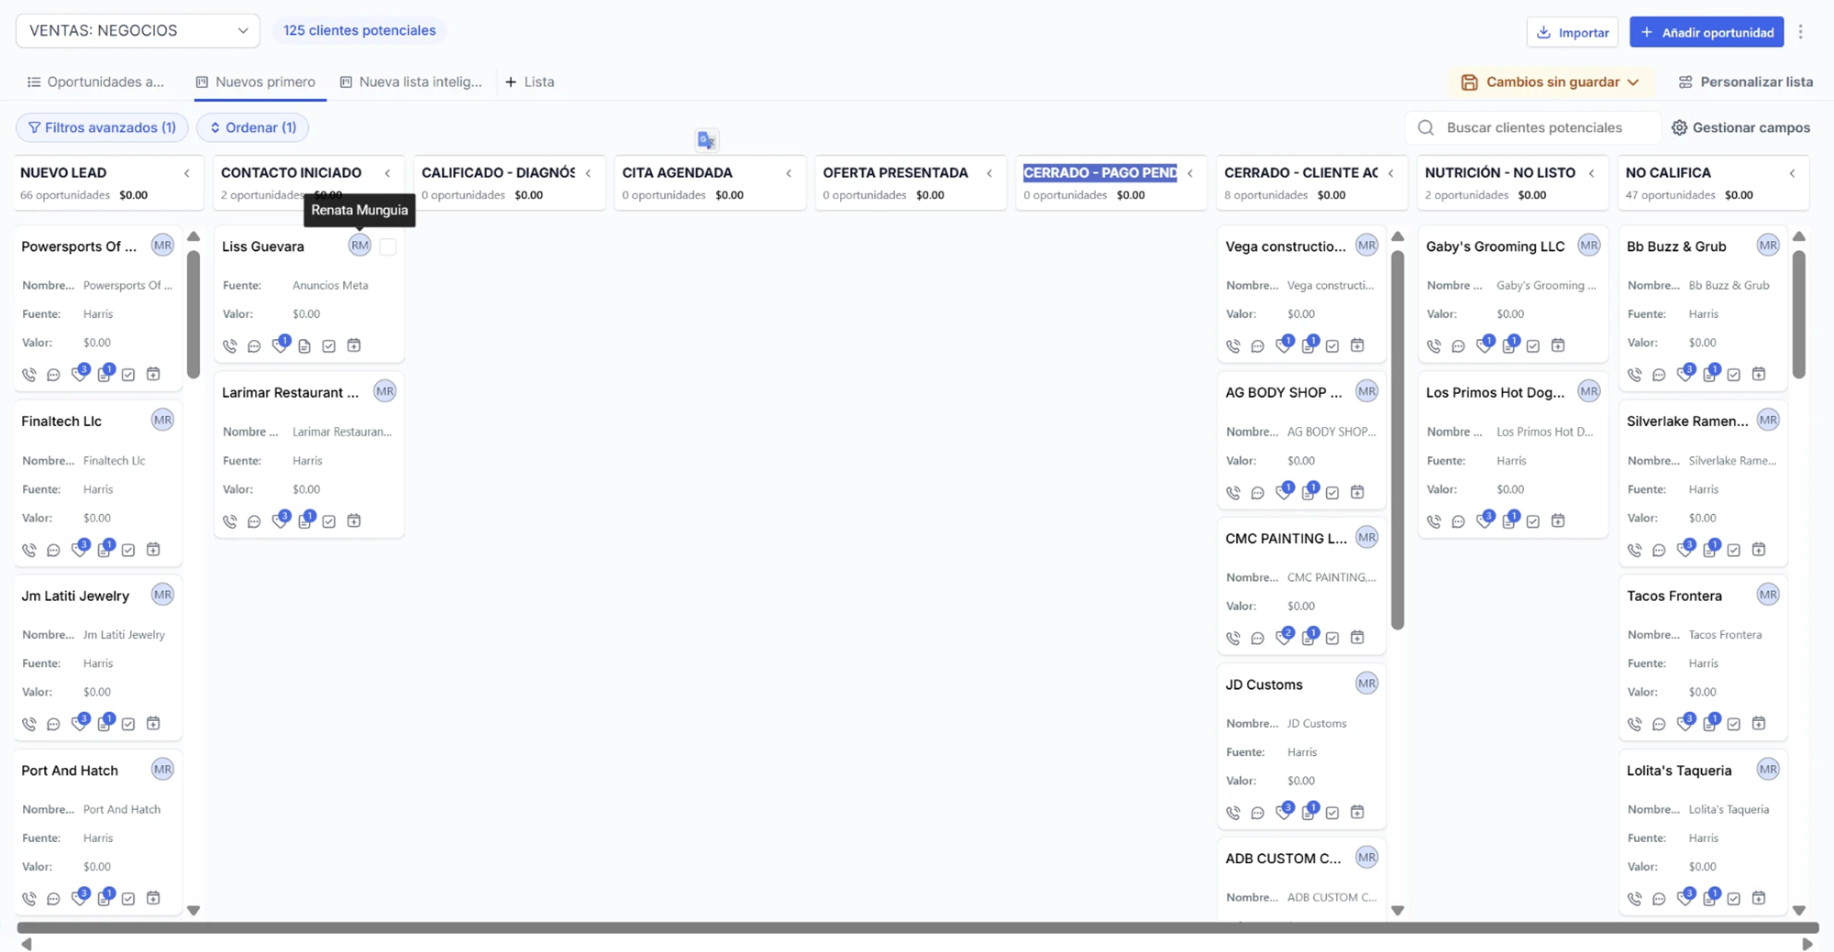Image resolution: width=1834 pixels, height=952 pixels.
Task: Click the ADB CUSTOM C... card title
Action: 1283,859
